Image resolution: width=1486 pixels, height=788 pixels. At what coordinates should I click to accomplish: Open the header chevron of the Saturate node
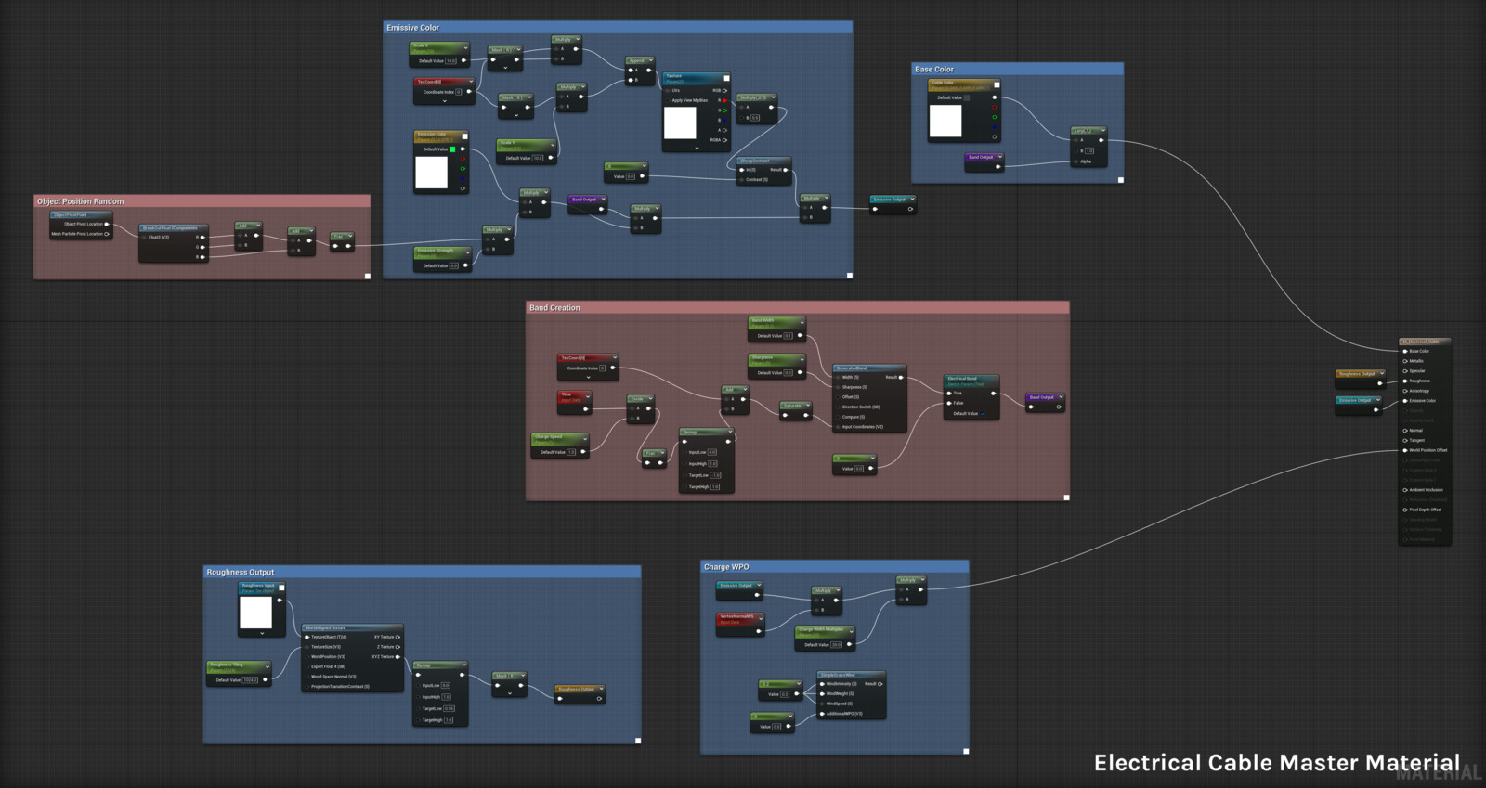(808, 406)
